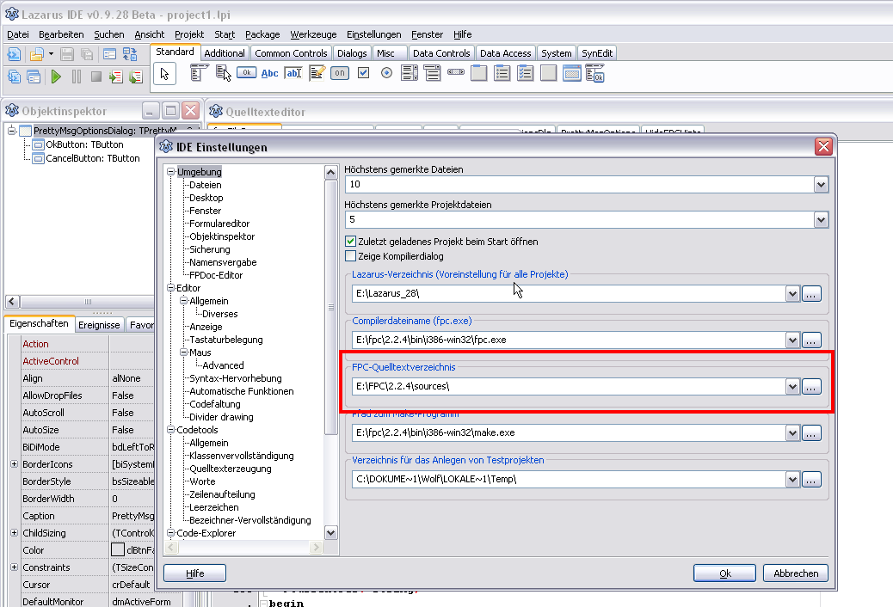This screenshot has width=893, height=607.
Task: Pick the TLabel (Abc) palette component
Action: pyautogui.click(x=269, y=73)
